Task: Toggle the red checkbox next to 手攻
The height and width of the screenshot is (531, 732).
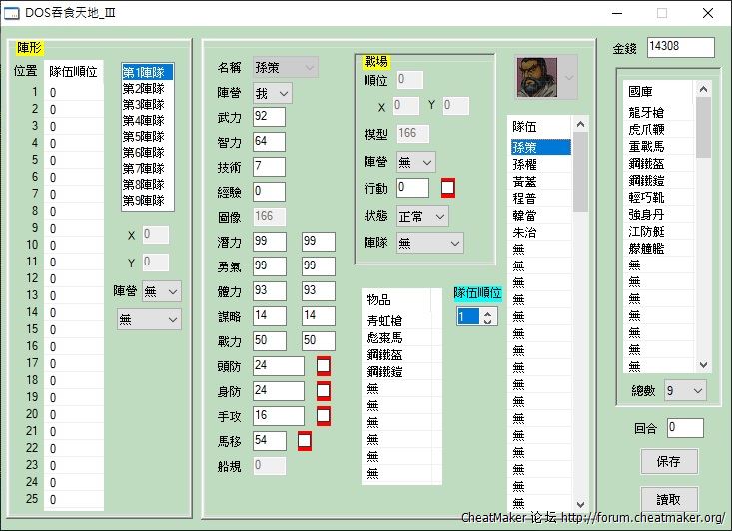Action: pyautogui.click(x=324, y=415)
